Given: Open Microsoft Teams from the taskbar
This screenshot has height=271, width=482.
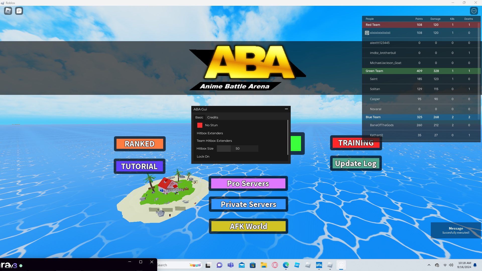Looking at the screenshot, I should click(x=230, y=265).
